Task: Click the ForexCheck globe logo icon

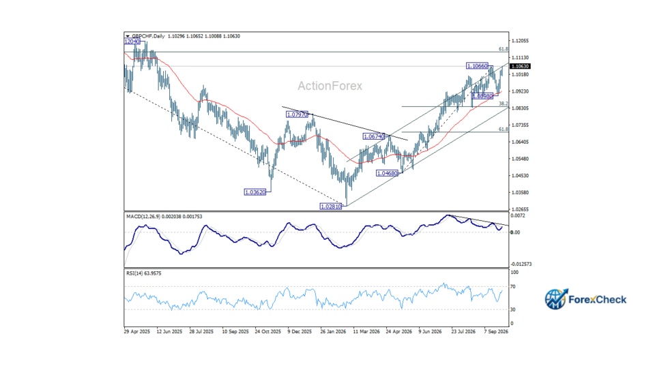Action: (556, 299)
